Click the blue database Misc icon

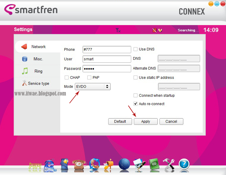click(x=25, y=59)
